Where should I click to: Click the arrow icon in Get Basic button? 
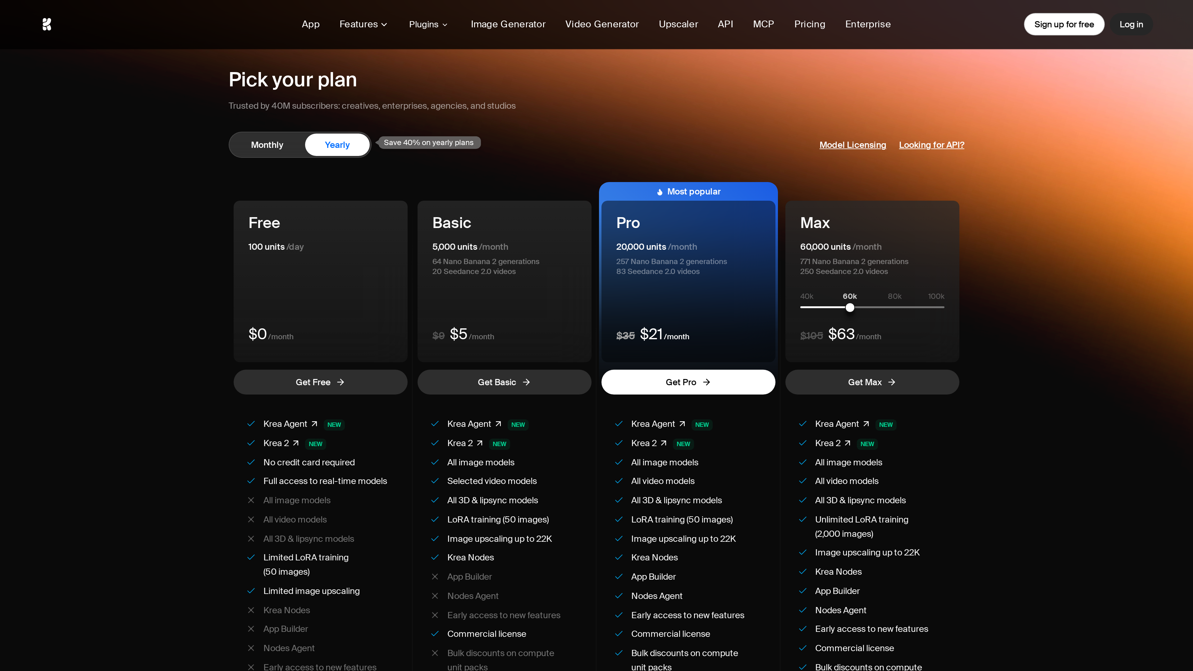(526, 382)
